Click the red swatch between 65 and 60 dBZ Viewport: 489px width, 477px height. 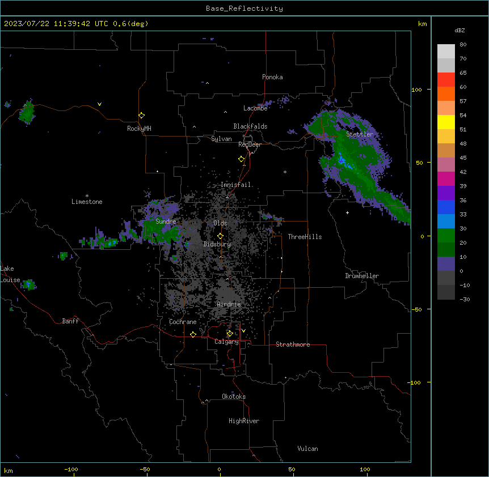point(446,79)
